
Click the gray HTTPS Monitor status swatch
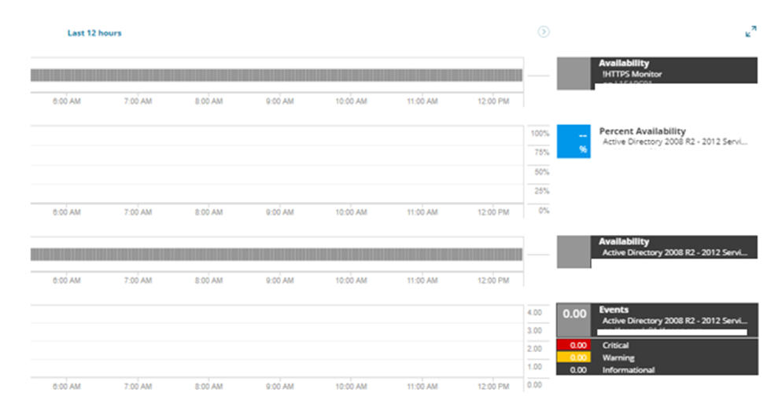pyautogui.click(x=573, y=73)
